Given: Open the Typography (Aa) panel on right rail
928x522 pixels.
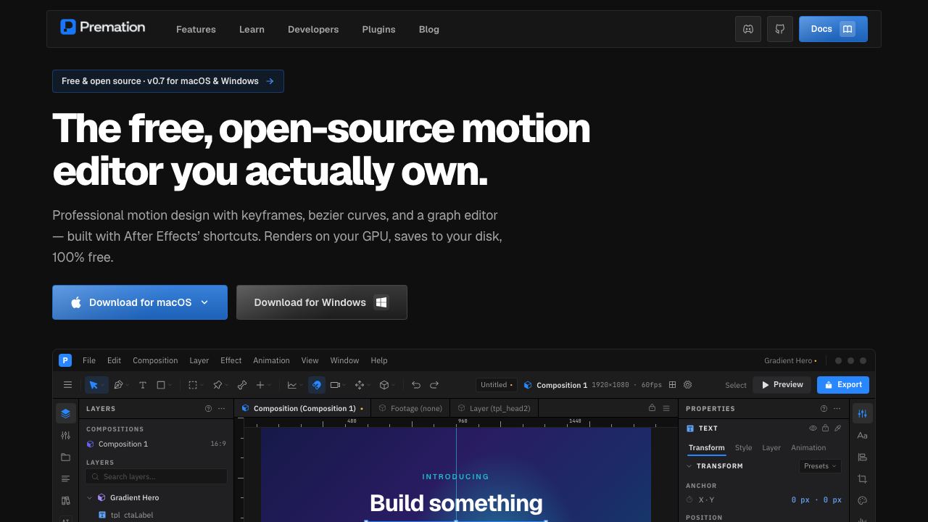Looking at the screenshot, I should pos(862,435).
